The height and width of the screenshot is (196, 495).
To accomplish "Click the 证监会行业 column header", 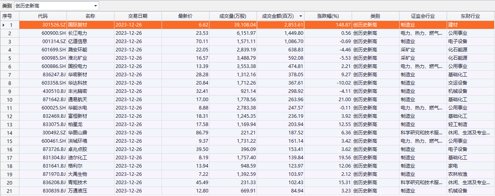I will (423, 16).
